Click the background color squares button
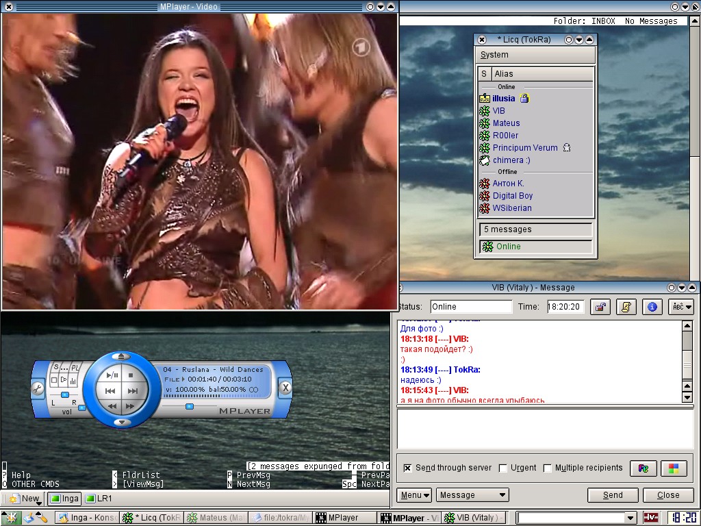 (x=674, y=468)
